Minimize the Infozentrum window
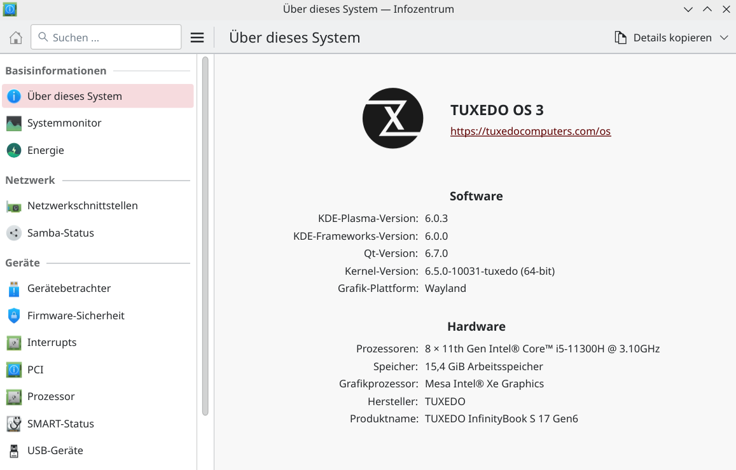The height and width of the screenshot is (470, 736). tap(688, 10)
